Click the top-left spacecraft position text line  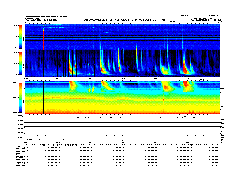pyautogui.click(x=41, y=20)
